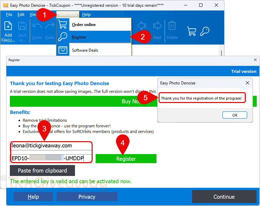Click 'Thank you for the registration' message text
The width and height of the screenshot is (260, 206).
tap(202, 98)
